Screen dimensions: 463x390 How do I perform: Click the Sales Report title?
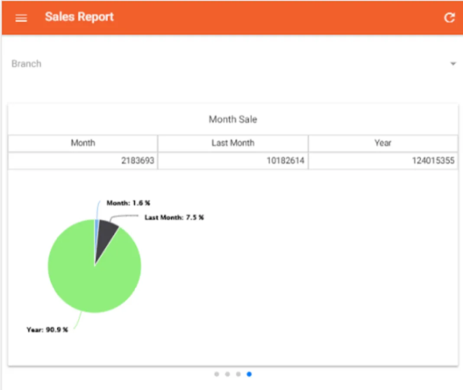click(79, 17)
